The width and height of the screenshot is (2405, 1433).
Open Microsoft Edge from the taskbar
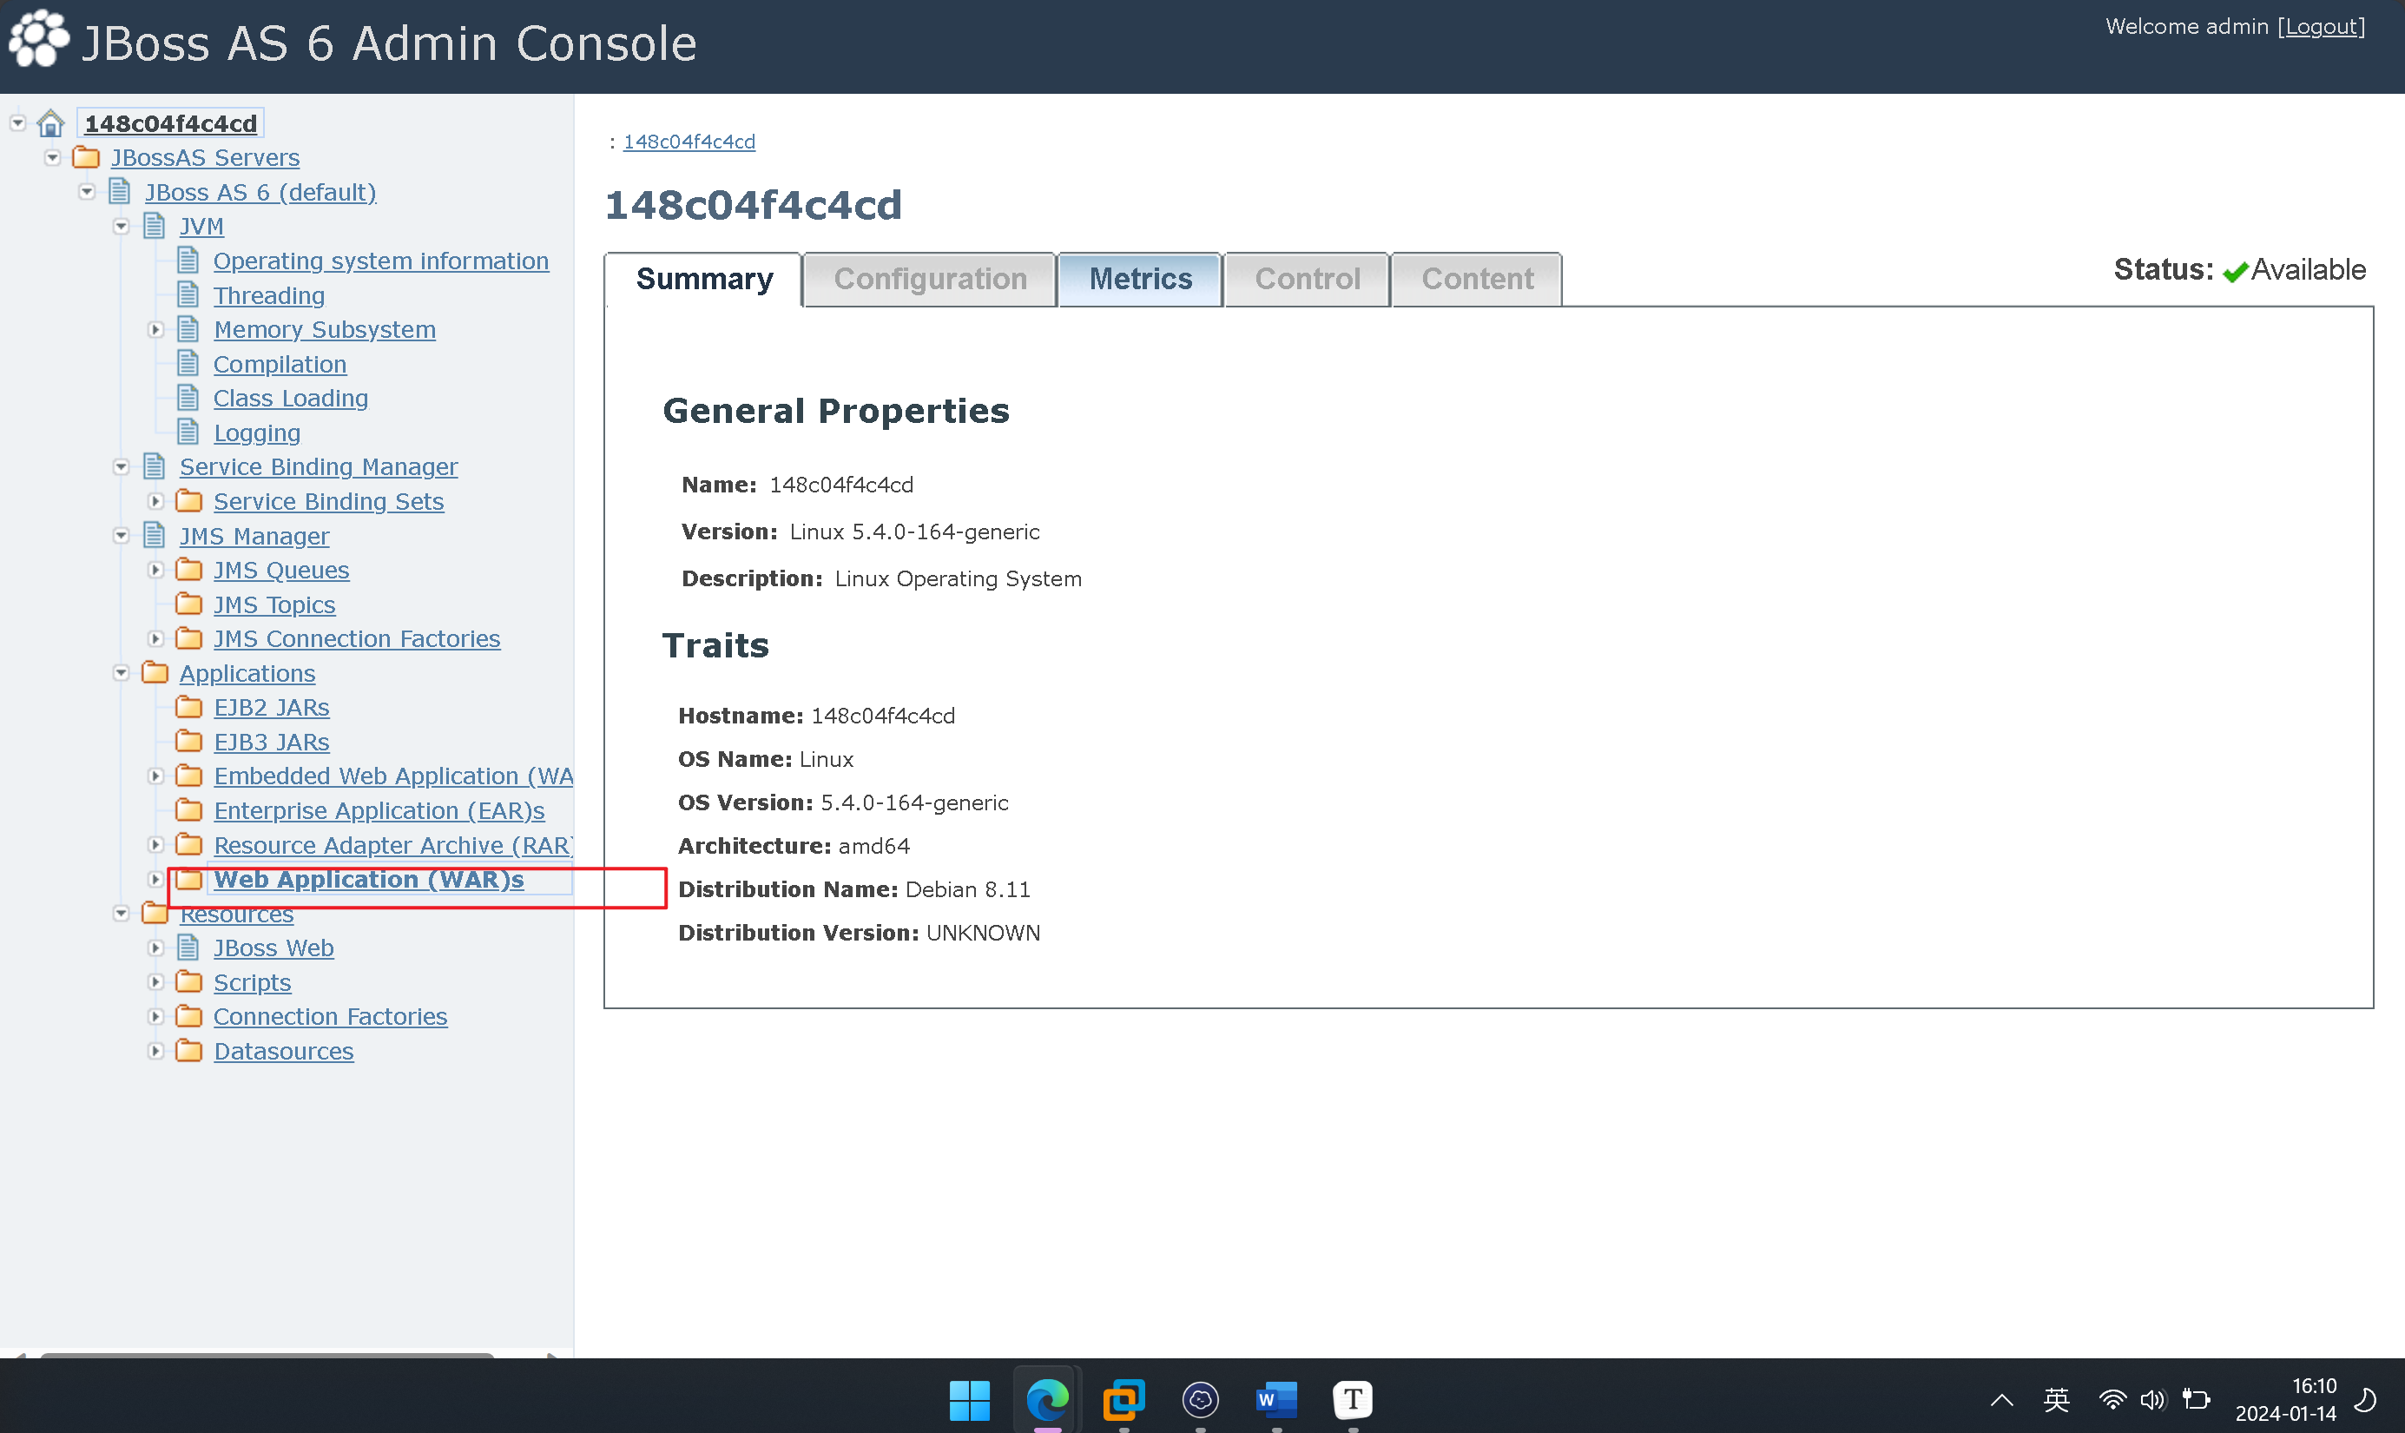coord(1046,1398)
